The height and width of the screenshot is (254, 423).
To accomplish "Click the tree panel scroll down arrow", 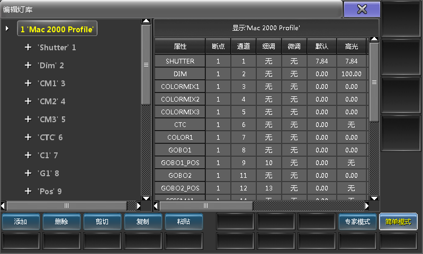I will coord(146,198).
